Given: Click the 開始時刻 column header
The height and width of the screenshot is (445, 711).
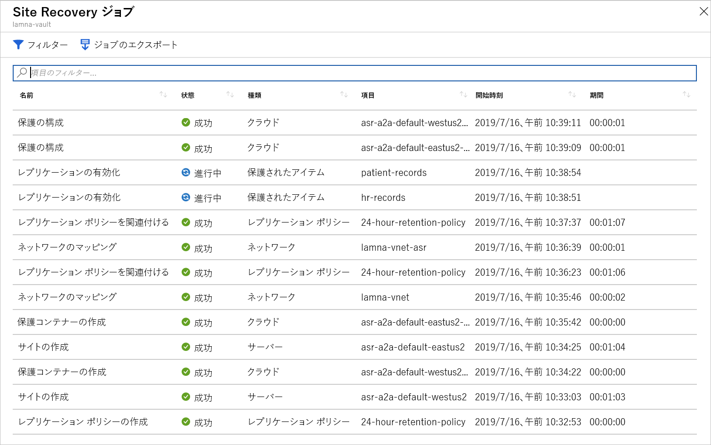Looking at the screenshot, I should [489, 95].
